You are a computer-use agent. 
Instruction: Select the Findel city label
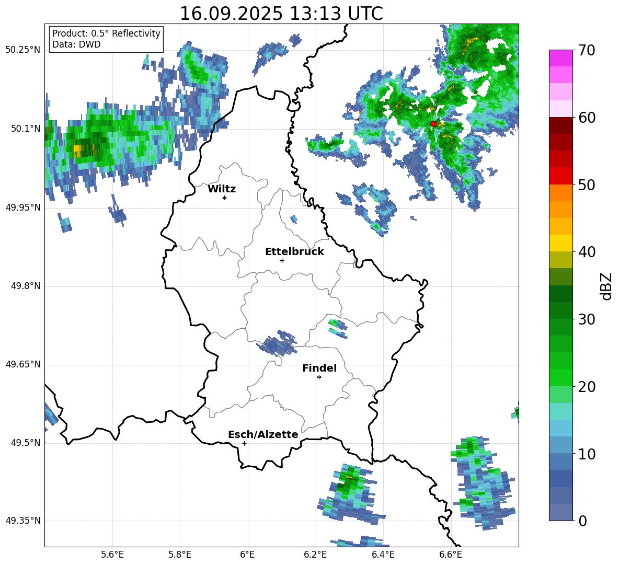[319, 368]
